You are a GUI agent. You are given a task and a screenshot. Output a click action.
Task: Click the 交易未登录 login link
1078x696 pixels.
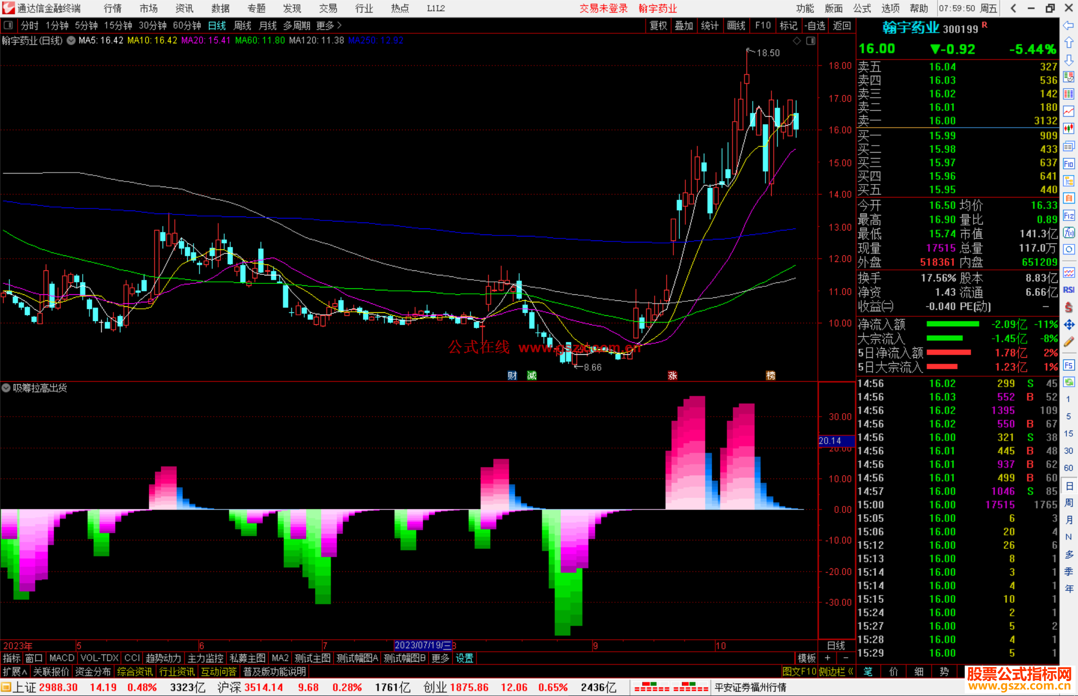pos(603,8)
